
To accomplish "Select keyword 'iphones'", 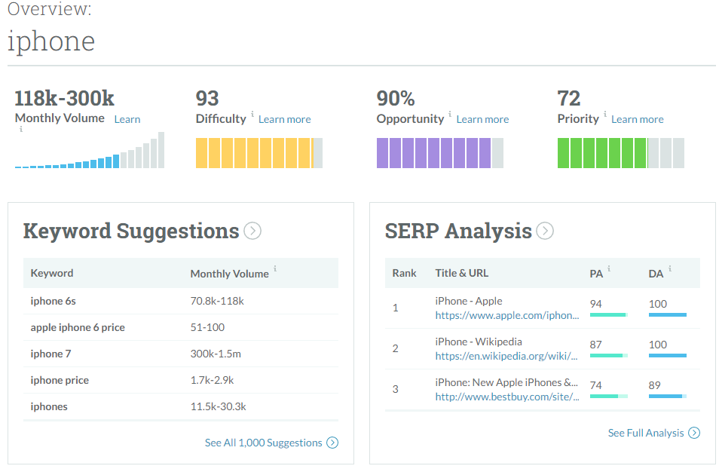I will [48, 406].
